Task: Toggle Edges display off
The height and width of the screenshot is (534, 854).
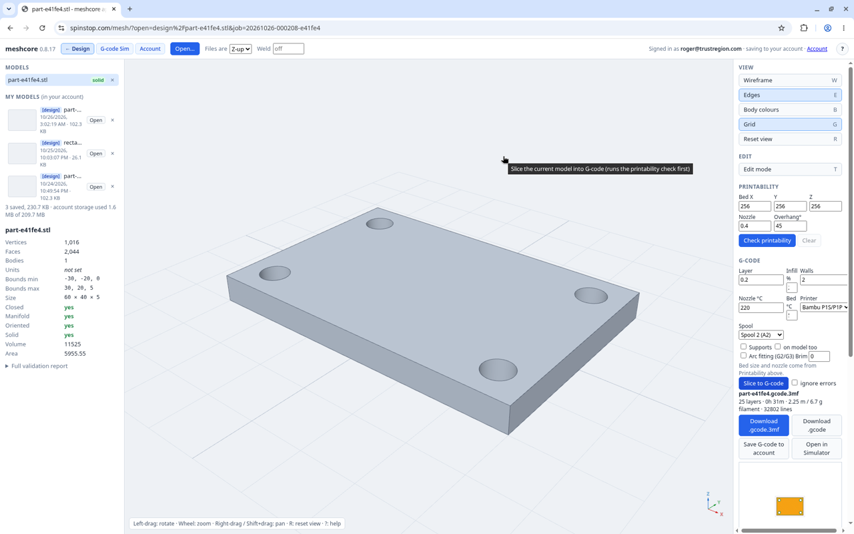Action: point(790,95)
